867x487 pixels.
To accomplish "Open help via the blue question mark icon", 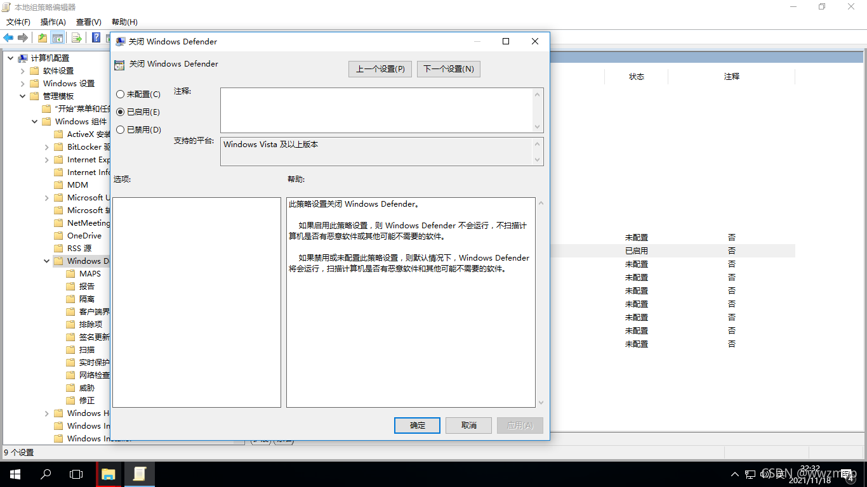I will pyautogui.click(x=96, y=38).
